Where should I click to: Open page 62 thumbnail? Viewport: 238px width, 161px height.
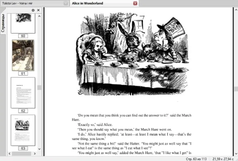tap(23, 93)
